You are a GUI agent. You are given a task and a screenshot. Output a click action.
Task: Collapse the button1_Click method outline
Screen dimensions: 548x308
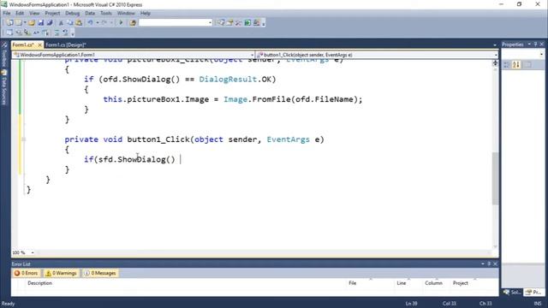(x=24, y=139)
